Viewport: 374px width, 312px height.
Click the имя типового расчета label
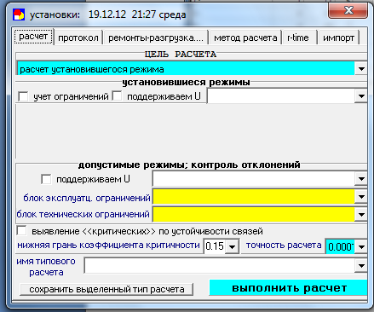click(46, 267)
